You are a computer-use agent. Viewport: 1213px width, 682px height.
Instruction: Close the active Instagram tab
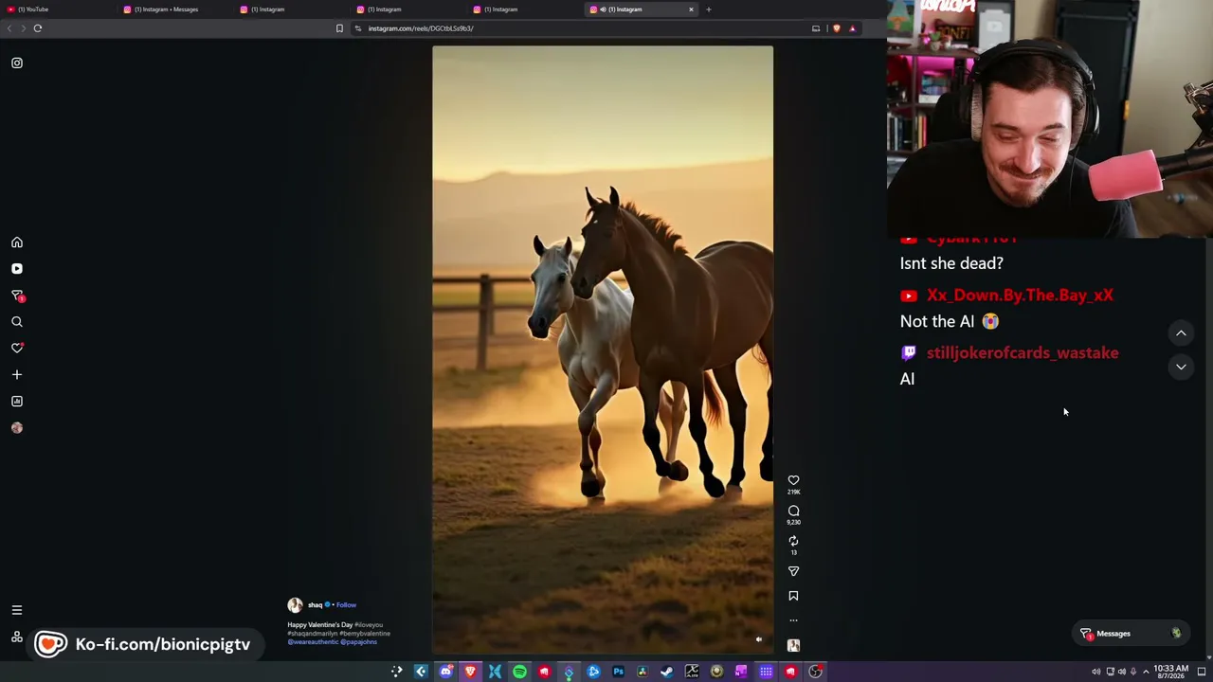(691, 9)
